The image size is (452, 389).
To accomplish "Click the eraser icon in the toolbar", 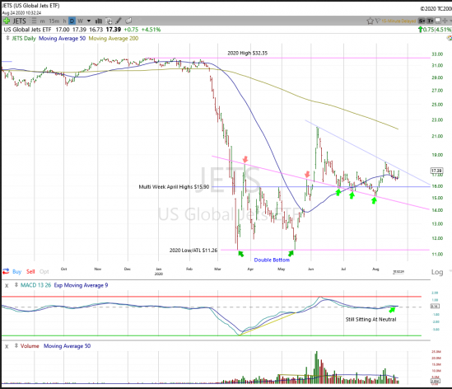I will pos(128,21).
